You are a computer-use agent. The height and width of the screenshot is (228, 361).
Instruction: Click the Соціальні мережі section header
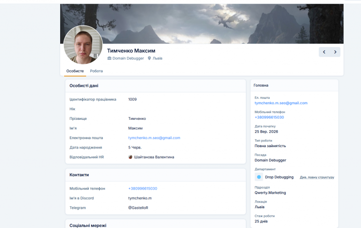point(88,226)
